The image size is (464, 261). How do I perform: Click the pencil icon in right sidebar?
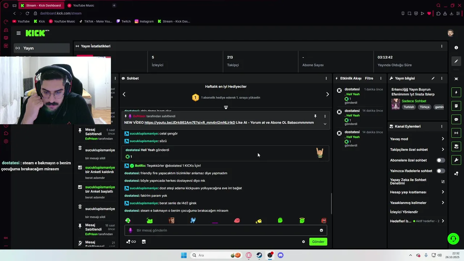[456, 61]
